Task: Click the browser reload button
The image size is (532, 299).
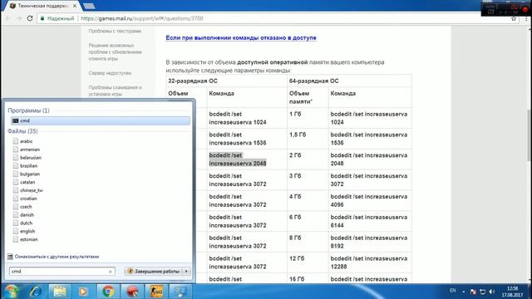Action: tap(30, 18)
